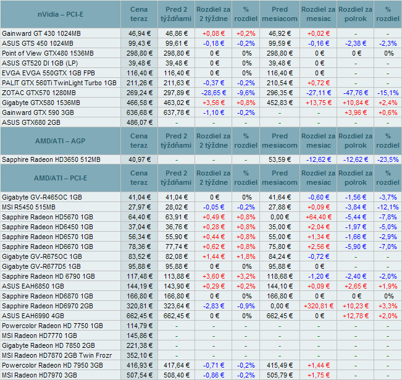
Task: Click Point of View GTX480 1536MB name
Action: coord(48,53)
